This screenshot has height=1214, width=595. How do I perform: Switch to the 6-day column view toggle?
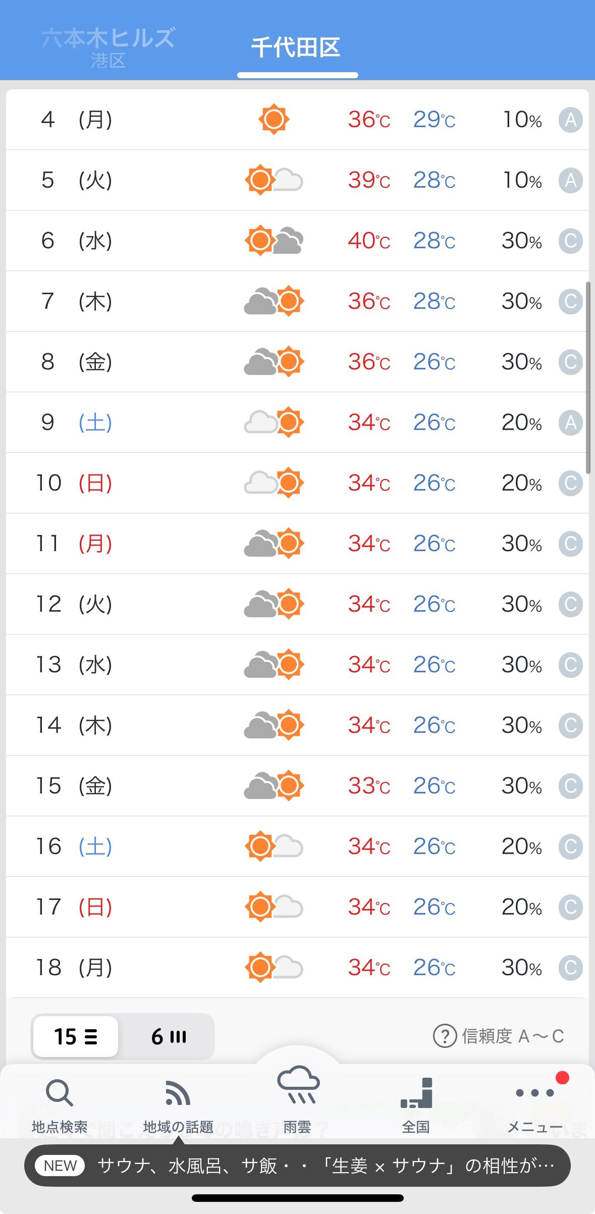coord(169,1037)
